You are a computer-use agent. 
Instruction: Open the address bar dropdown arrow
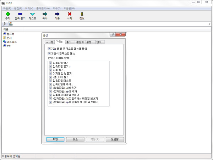(x=210, y=24)
